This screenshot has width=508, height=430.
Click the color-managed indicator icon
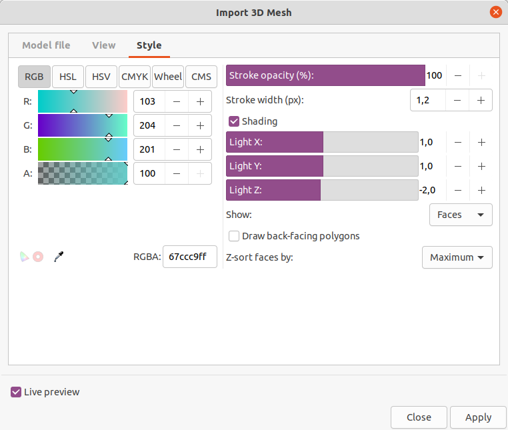click(24, 257)
